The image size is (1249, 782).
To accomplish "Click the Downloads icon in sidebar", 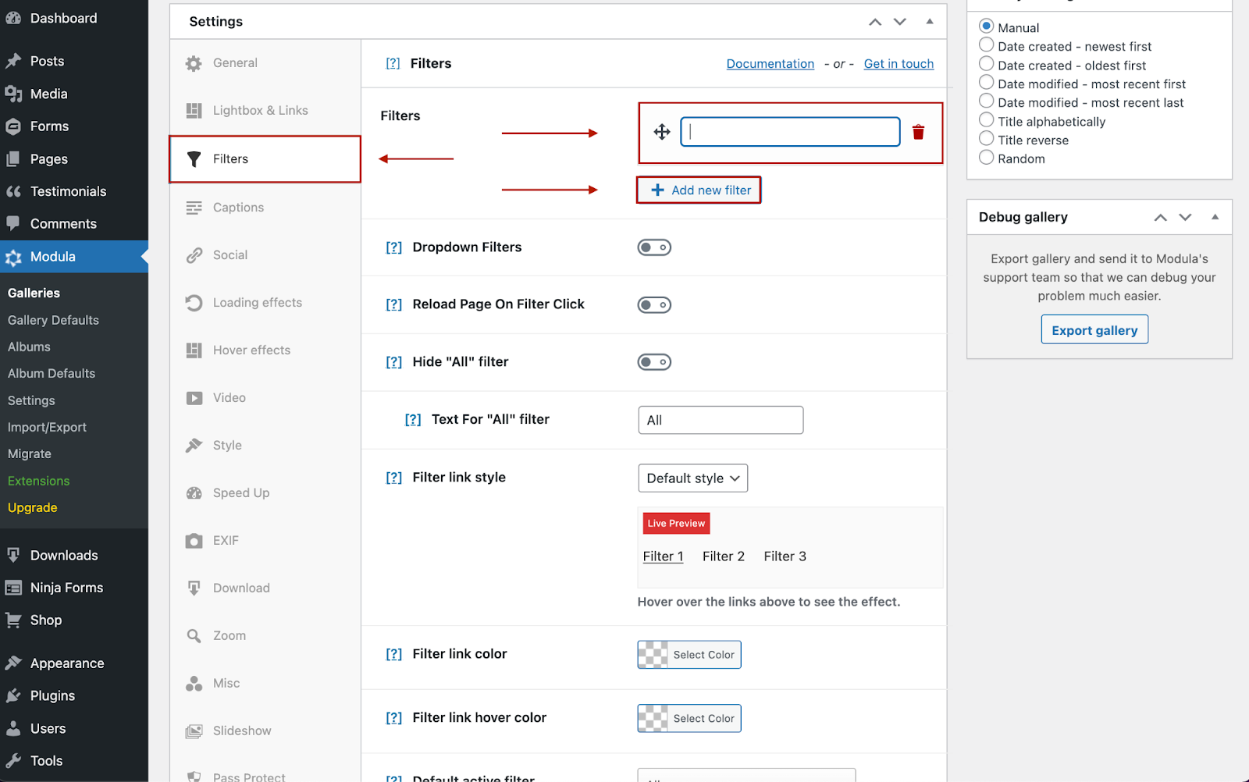I will coord(13,555).
